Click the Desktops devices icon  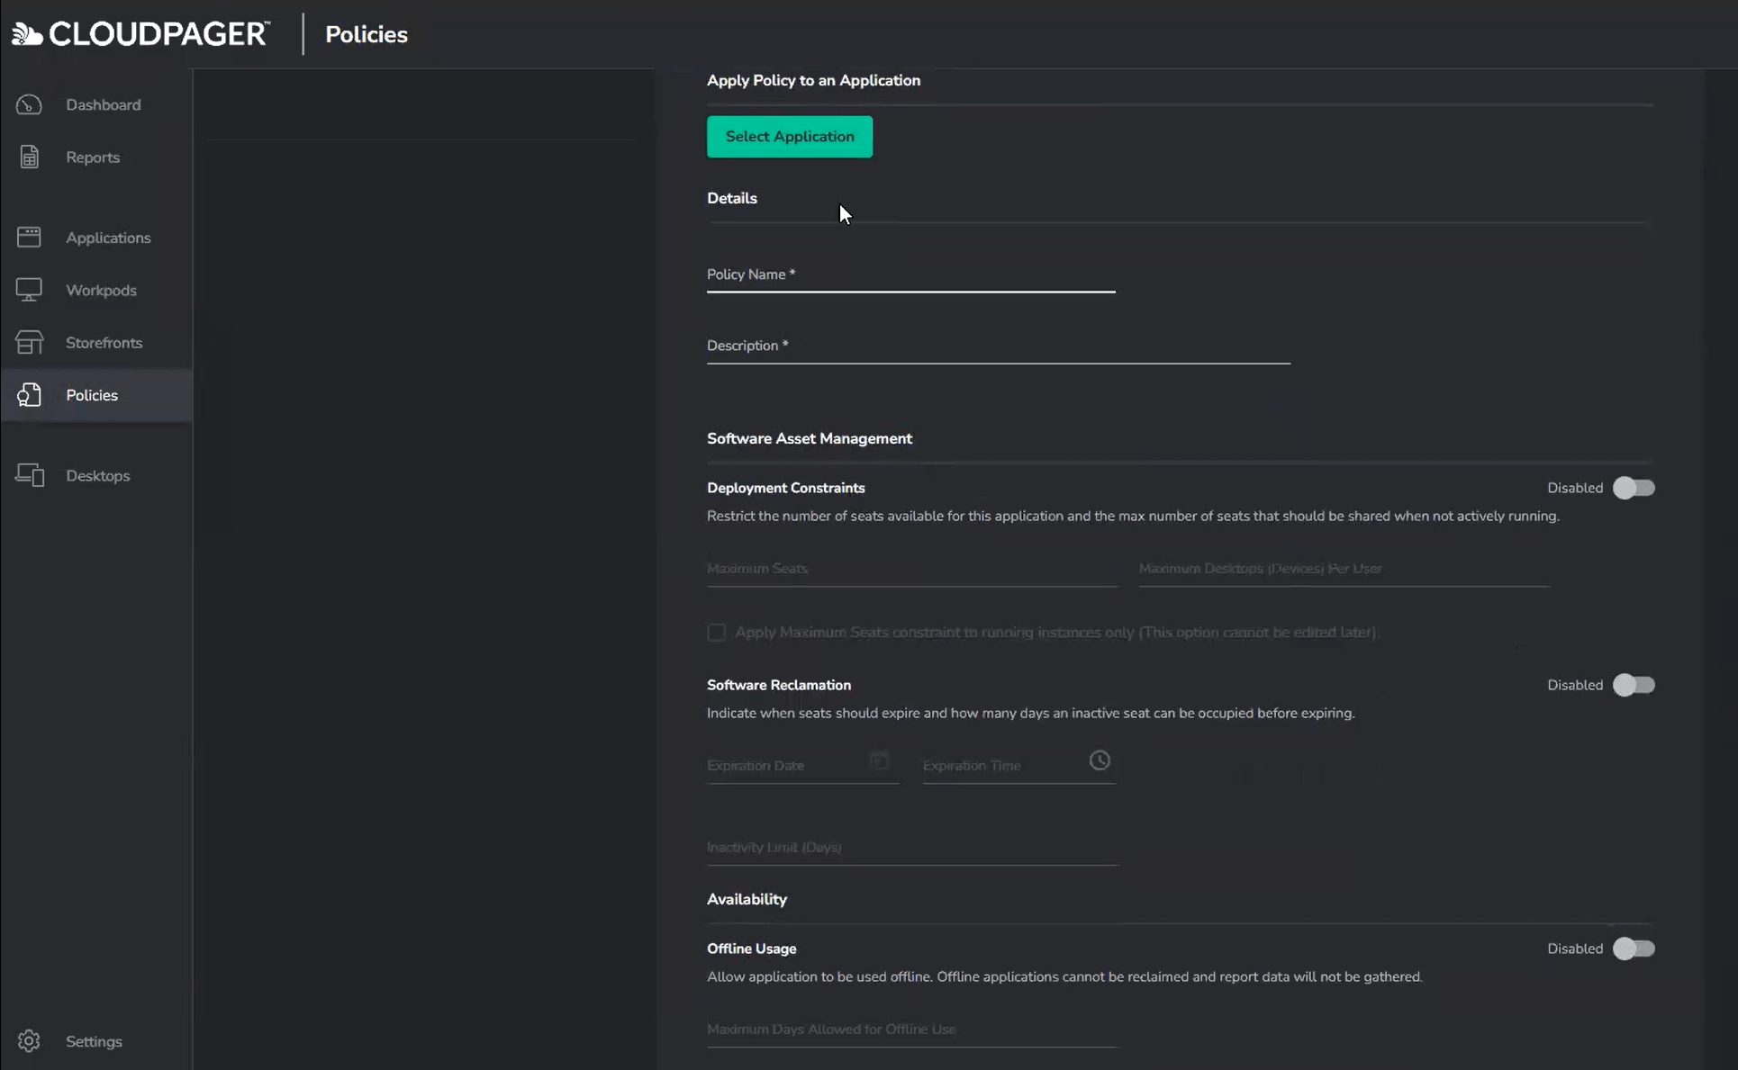click(x=30, y=474)
